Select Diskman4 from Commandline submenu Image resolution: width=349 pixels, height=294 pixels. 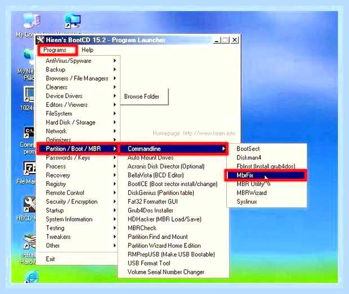pyautogui.click(x=267, y=157)
